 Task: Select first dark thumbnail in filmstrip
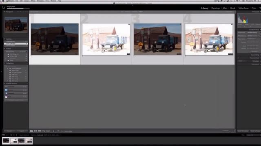coord(6,141)
